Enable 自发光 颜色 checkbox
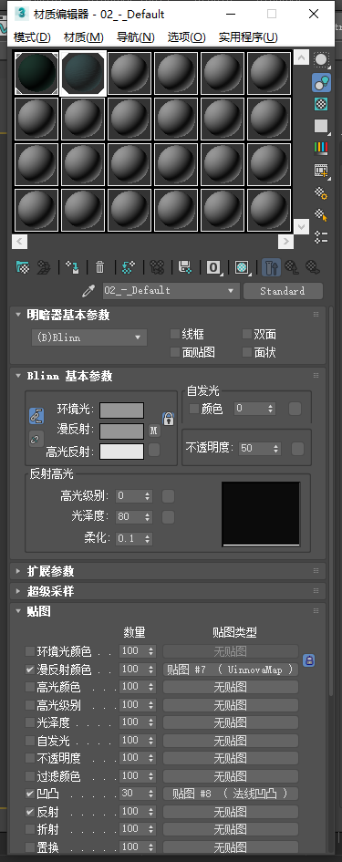The image size is (342, 862). point(193,409)
